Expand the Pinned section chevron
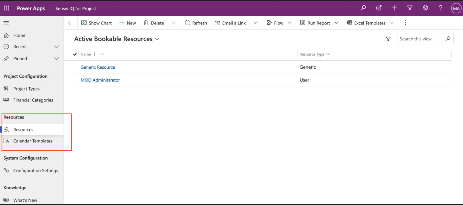 pyautogui.click(x=56, y=59)
